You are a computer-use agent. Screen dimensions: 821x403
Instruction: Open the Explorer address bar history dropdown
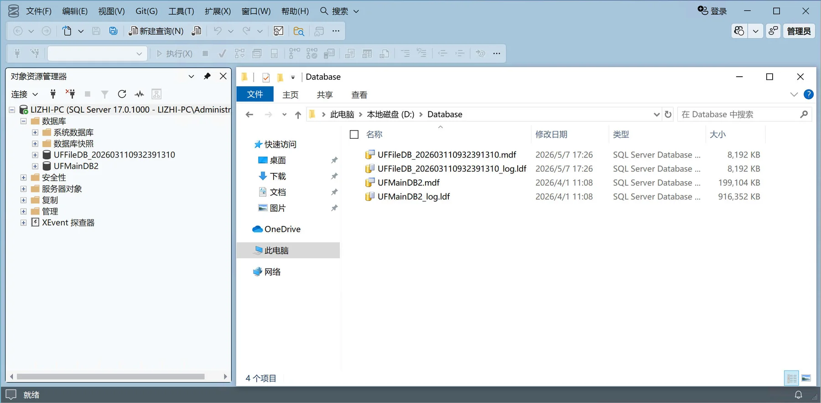[656, 115]
